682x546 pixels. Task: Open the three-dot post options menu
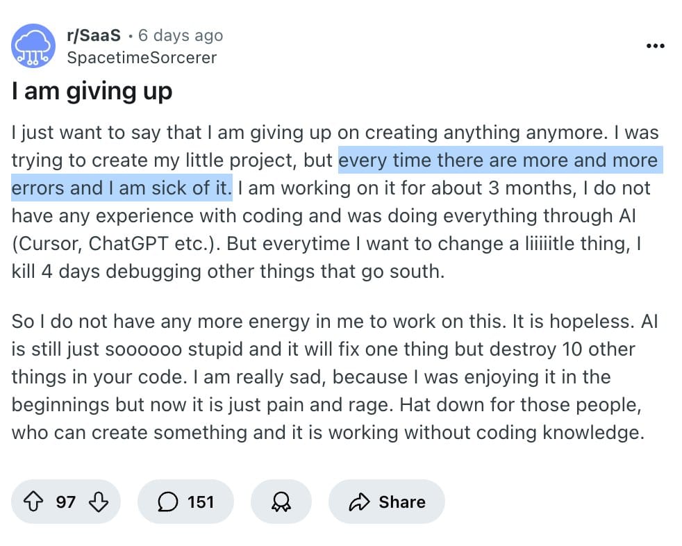pos(655,46)
